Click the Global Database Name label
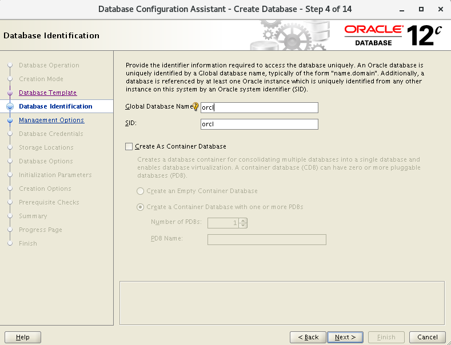 [x=159, y=106]
